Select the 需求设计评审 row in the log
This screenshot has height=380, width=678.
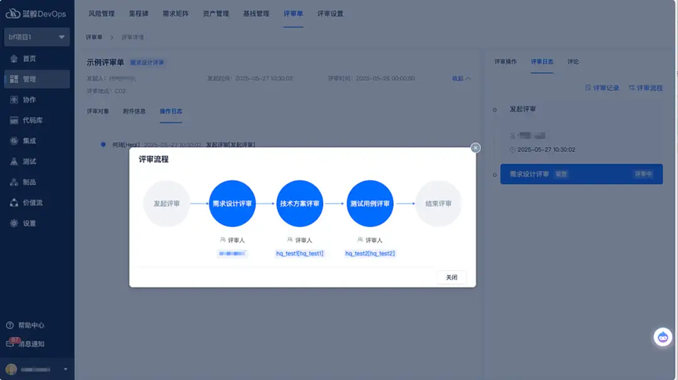point(581,174)
